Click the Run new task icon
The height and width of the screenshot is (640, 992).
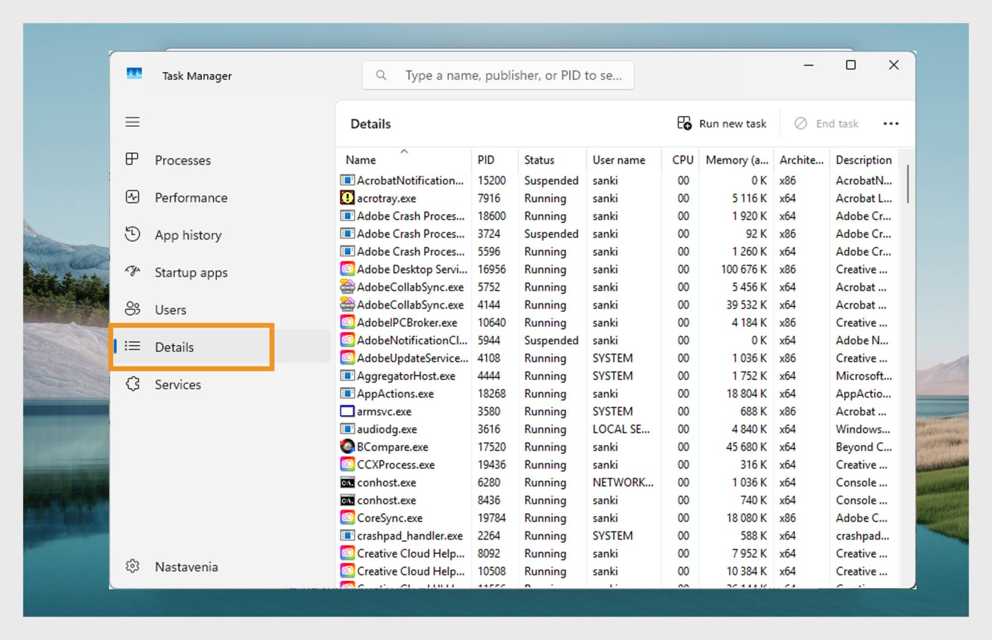(x=684, y=123)
